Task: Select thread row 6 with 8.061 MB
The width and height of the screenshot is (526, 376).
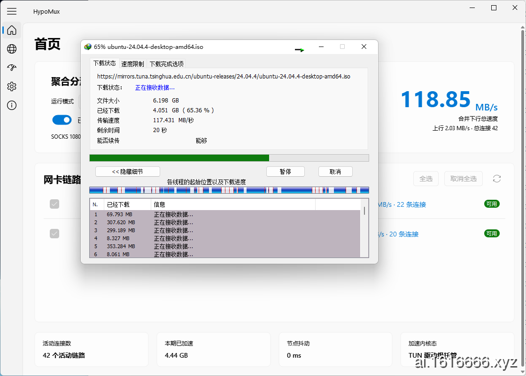Action: pyautogui.click(x=225, y=254)
